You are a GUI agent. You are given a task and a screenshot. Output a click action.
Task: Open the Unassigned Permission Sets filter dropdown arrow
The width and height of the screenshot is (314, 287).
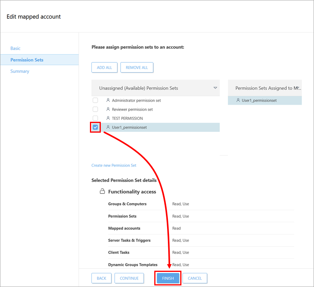215,88
